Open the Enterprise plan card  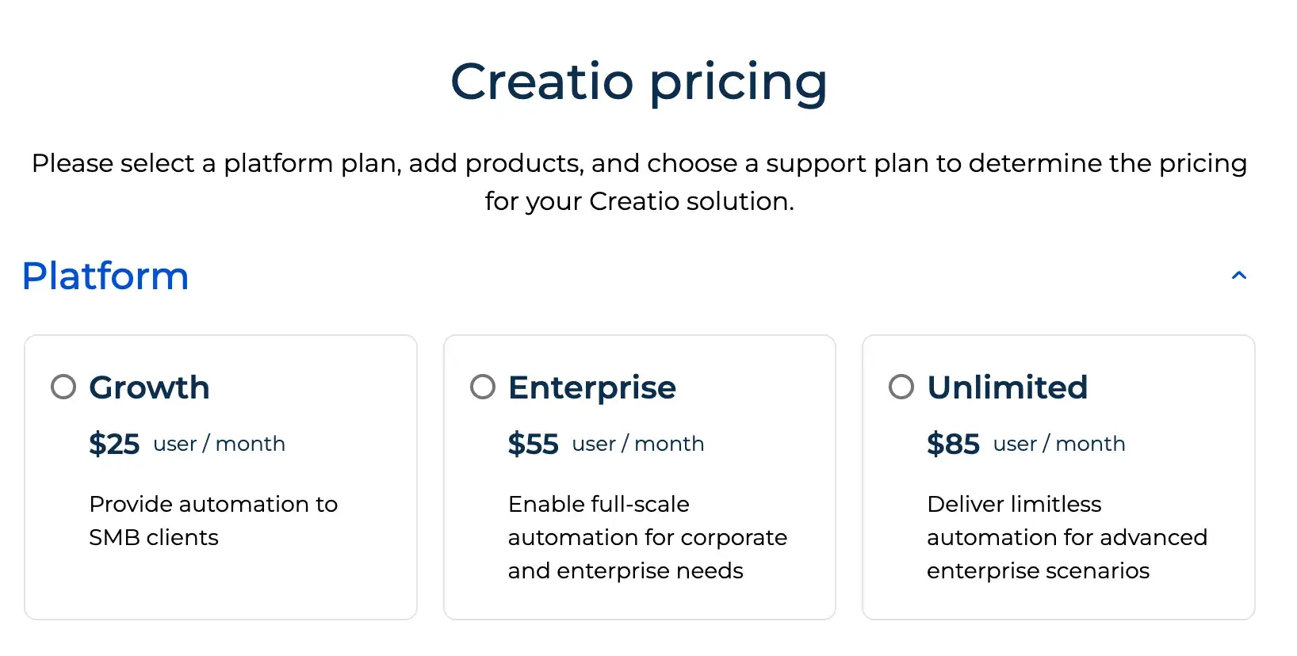[640, 475]
